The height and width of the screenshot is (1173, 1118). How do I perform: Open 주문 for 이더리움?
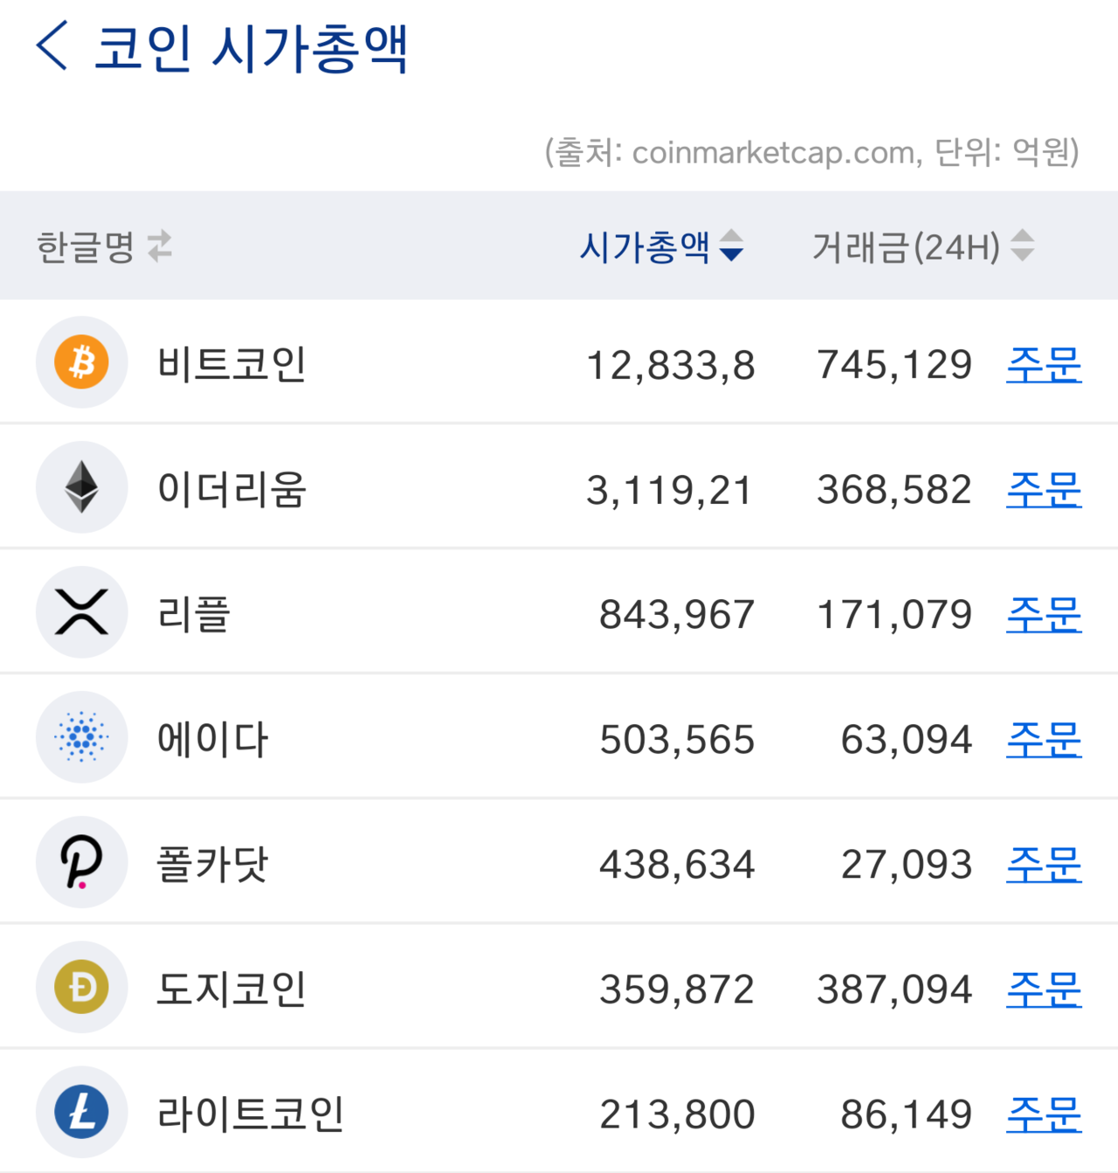[1044, 489]
